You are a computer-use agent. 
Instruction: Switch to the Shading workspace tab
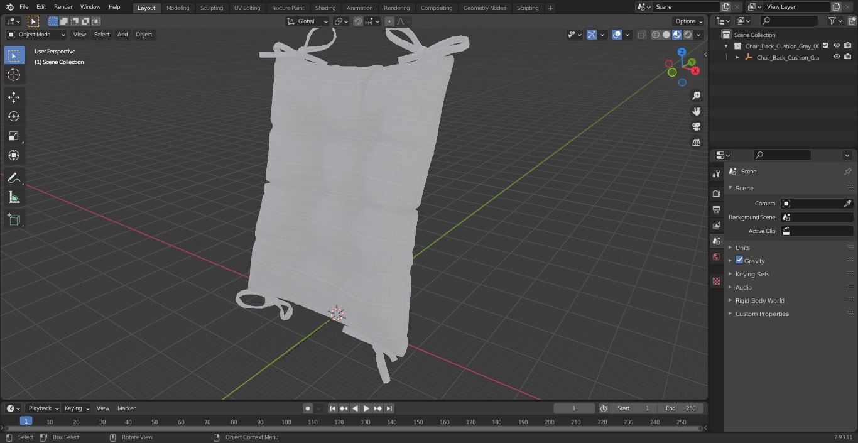[325, 8]
